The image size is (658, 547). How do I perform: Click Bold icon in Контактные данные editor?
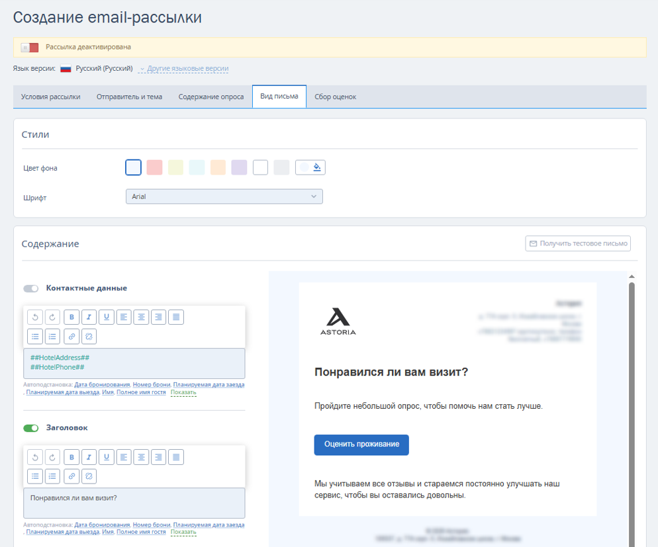pos(71,317)
